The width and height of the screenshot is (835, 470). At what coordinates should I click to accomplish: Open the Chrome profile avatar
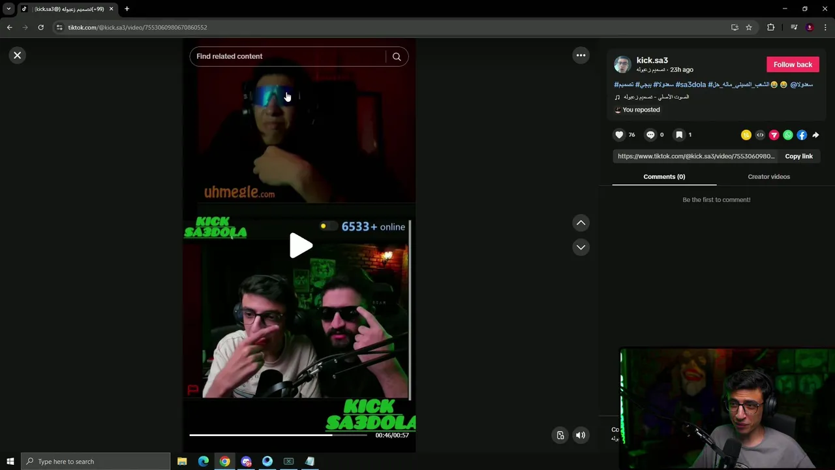click(x=810, y=27)
